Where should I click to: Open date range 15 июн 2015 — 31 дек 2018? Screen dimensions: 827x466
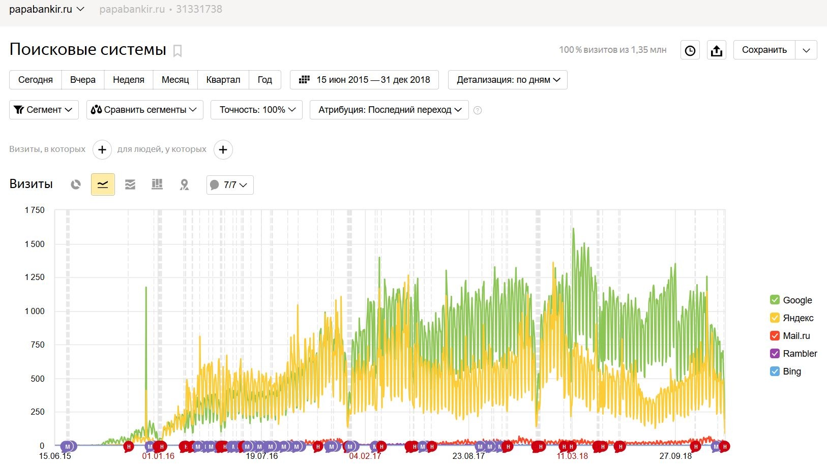click(x=364, y=80)
